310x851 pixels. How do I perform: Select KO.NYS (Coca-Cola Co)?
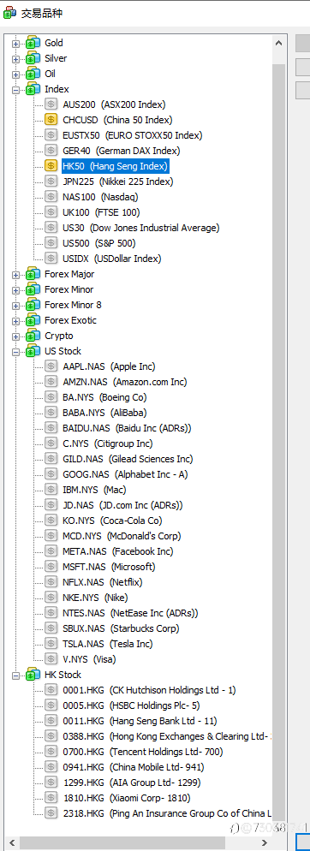click(x=112, y=521)
